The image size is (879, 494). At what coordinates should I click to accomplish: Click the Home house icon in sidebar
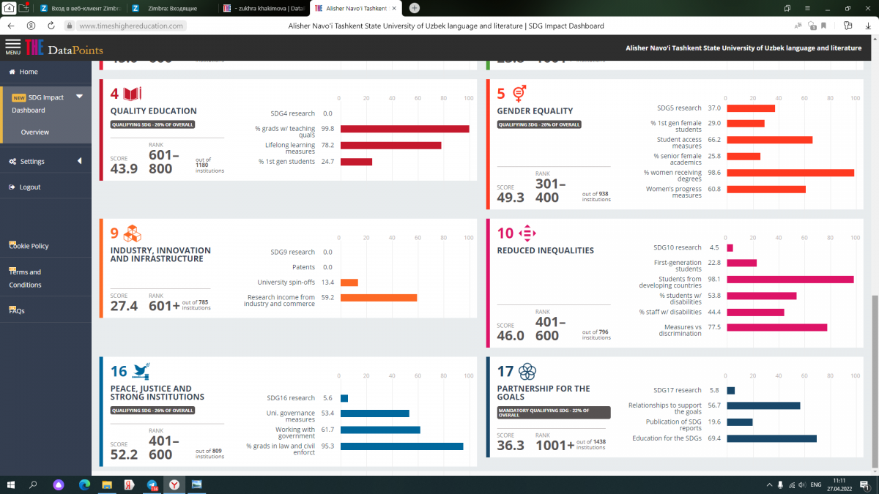coord(13,72)
